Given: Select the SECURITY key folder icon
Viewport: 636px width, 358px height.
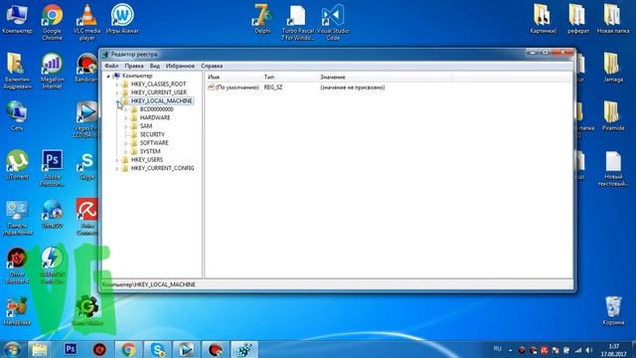Looking at the screenshot, I should tap(134, 134).
